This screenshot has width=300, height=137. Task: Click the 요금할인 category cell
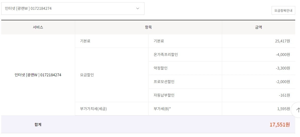point(87,75)
